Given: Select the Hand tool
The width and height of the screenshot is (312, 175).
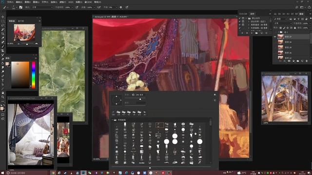Looking at the screenshot, I should [x=3, y=93].
